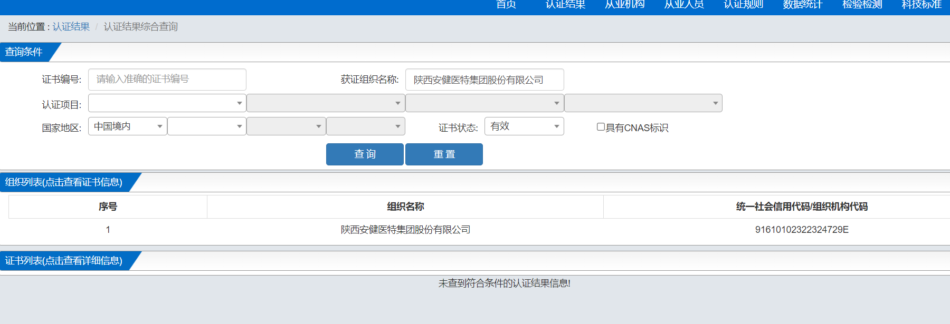Follow the 认证结果 breadcrumb link
Screen dimensions: 950x324
pyautogui.click(x=71, y=27)
